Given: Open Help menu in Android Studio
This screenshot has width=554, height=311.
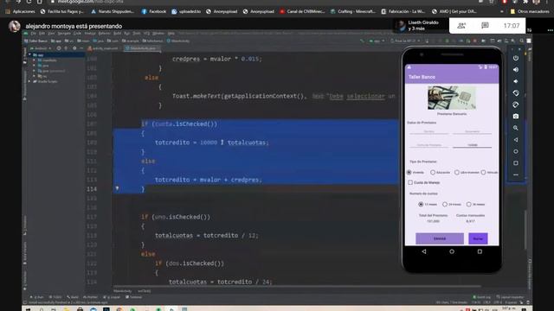Looking at the screenshot, I should pyautogui.click(x=171, y=34).
